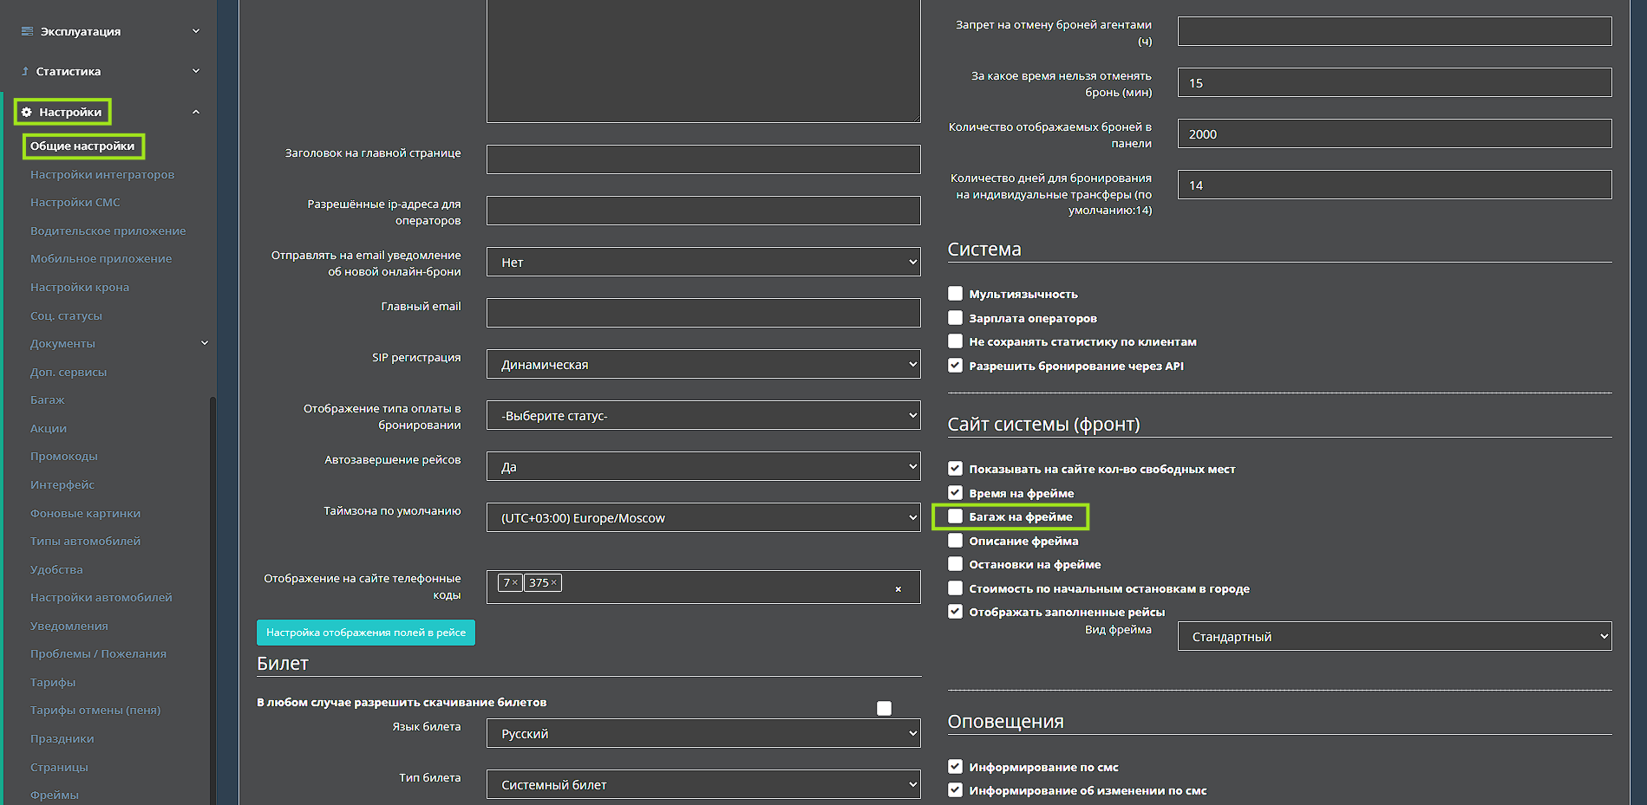Click the gear icon next to Настройки

[x=27, y=112]
